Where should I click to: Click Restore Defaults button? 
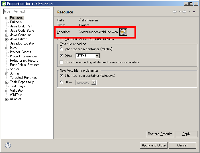point(160,134)
